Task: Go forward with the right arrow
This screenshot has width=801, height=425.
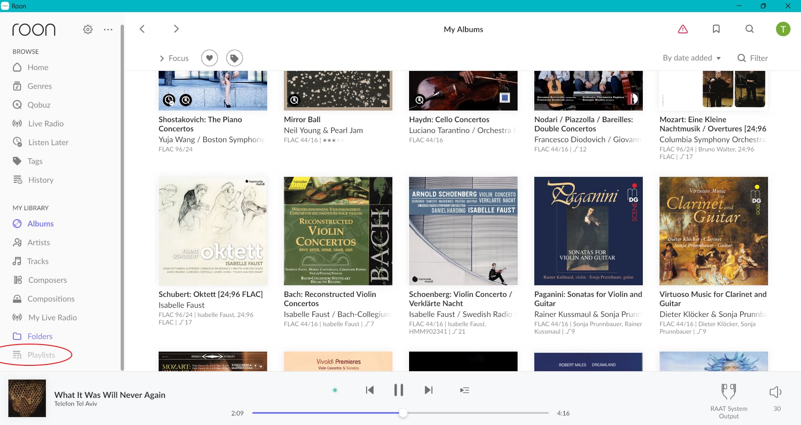Action: click(176, 29)
